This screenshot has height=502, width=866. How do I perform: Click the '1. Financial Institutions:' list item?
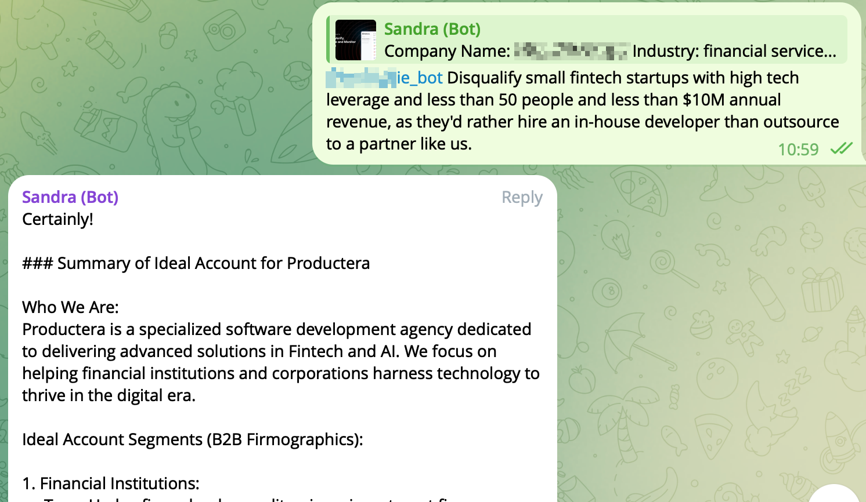coord(110,483)
